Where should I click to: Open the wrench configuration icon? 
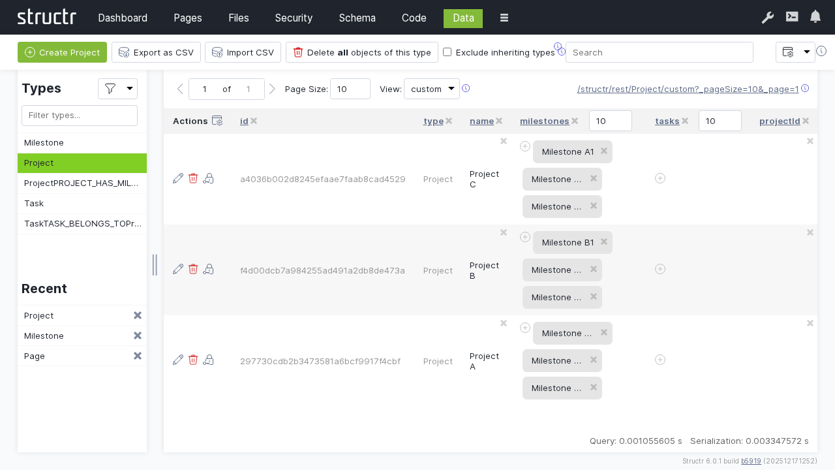[x=768, y=18]
